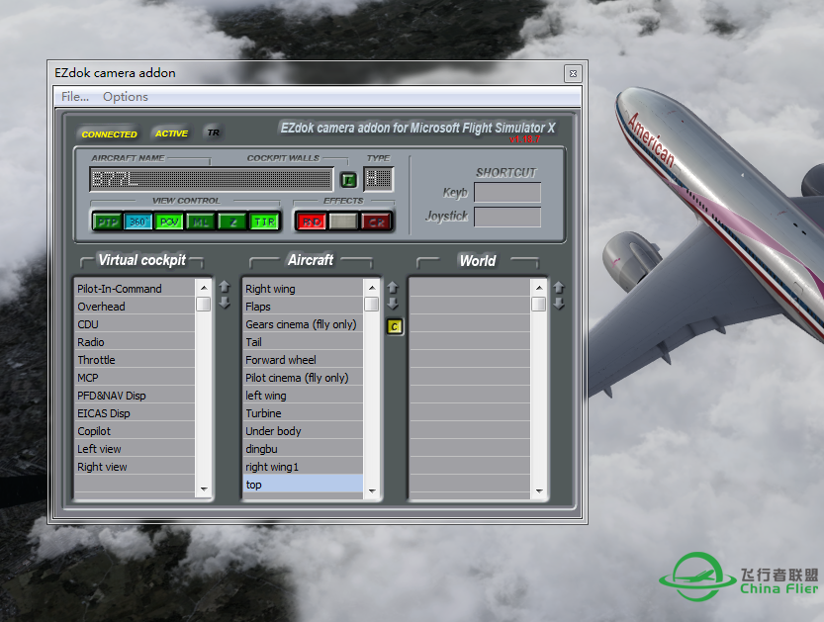The height and width of the screenshot is (622, 824).
Task: Click the green cockpit walls icon
Action: point(348,179)
